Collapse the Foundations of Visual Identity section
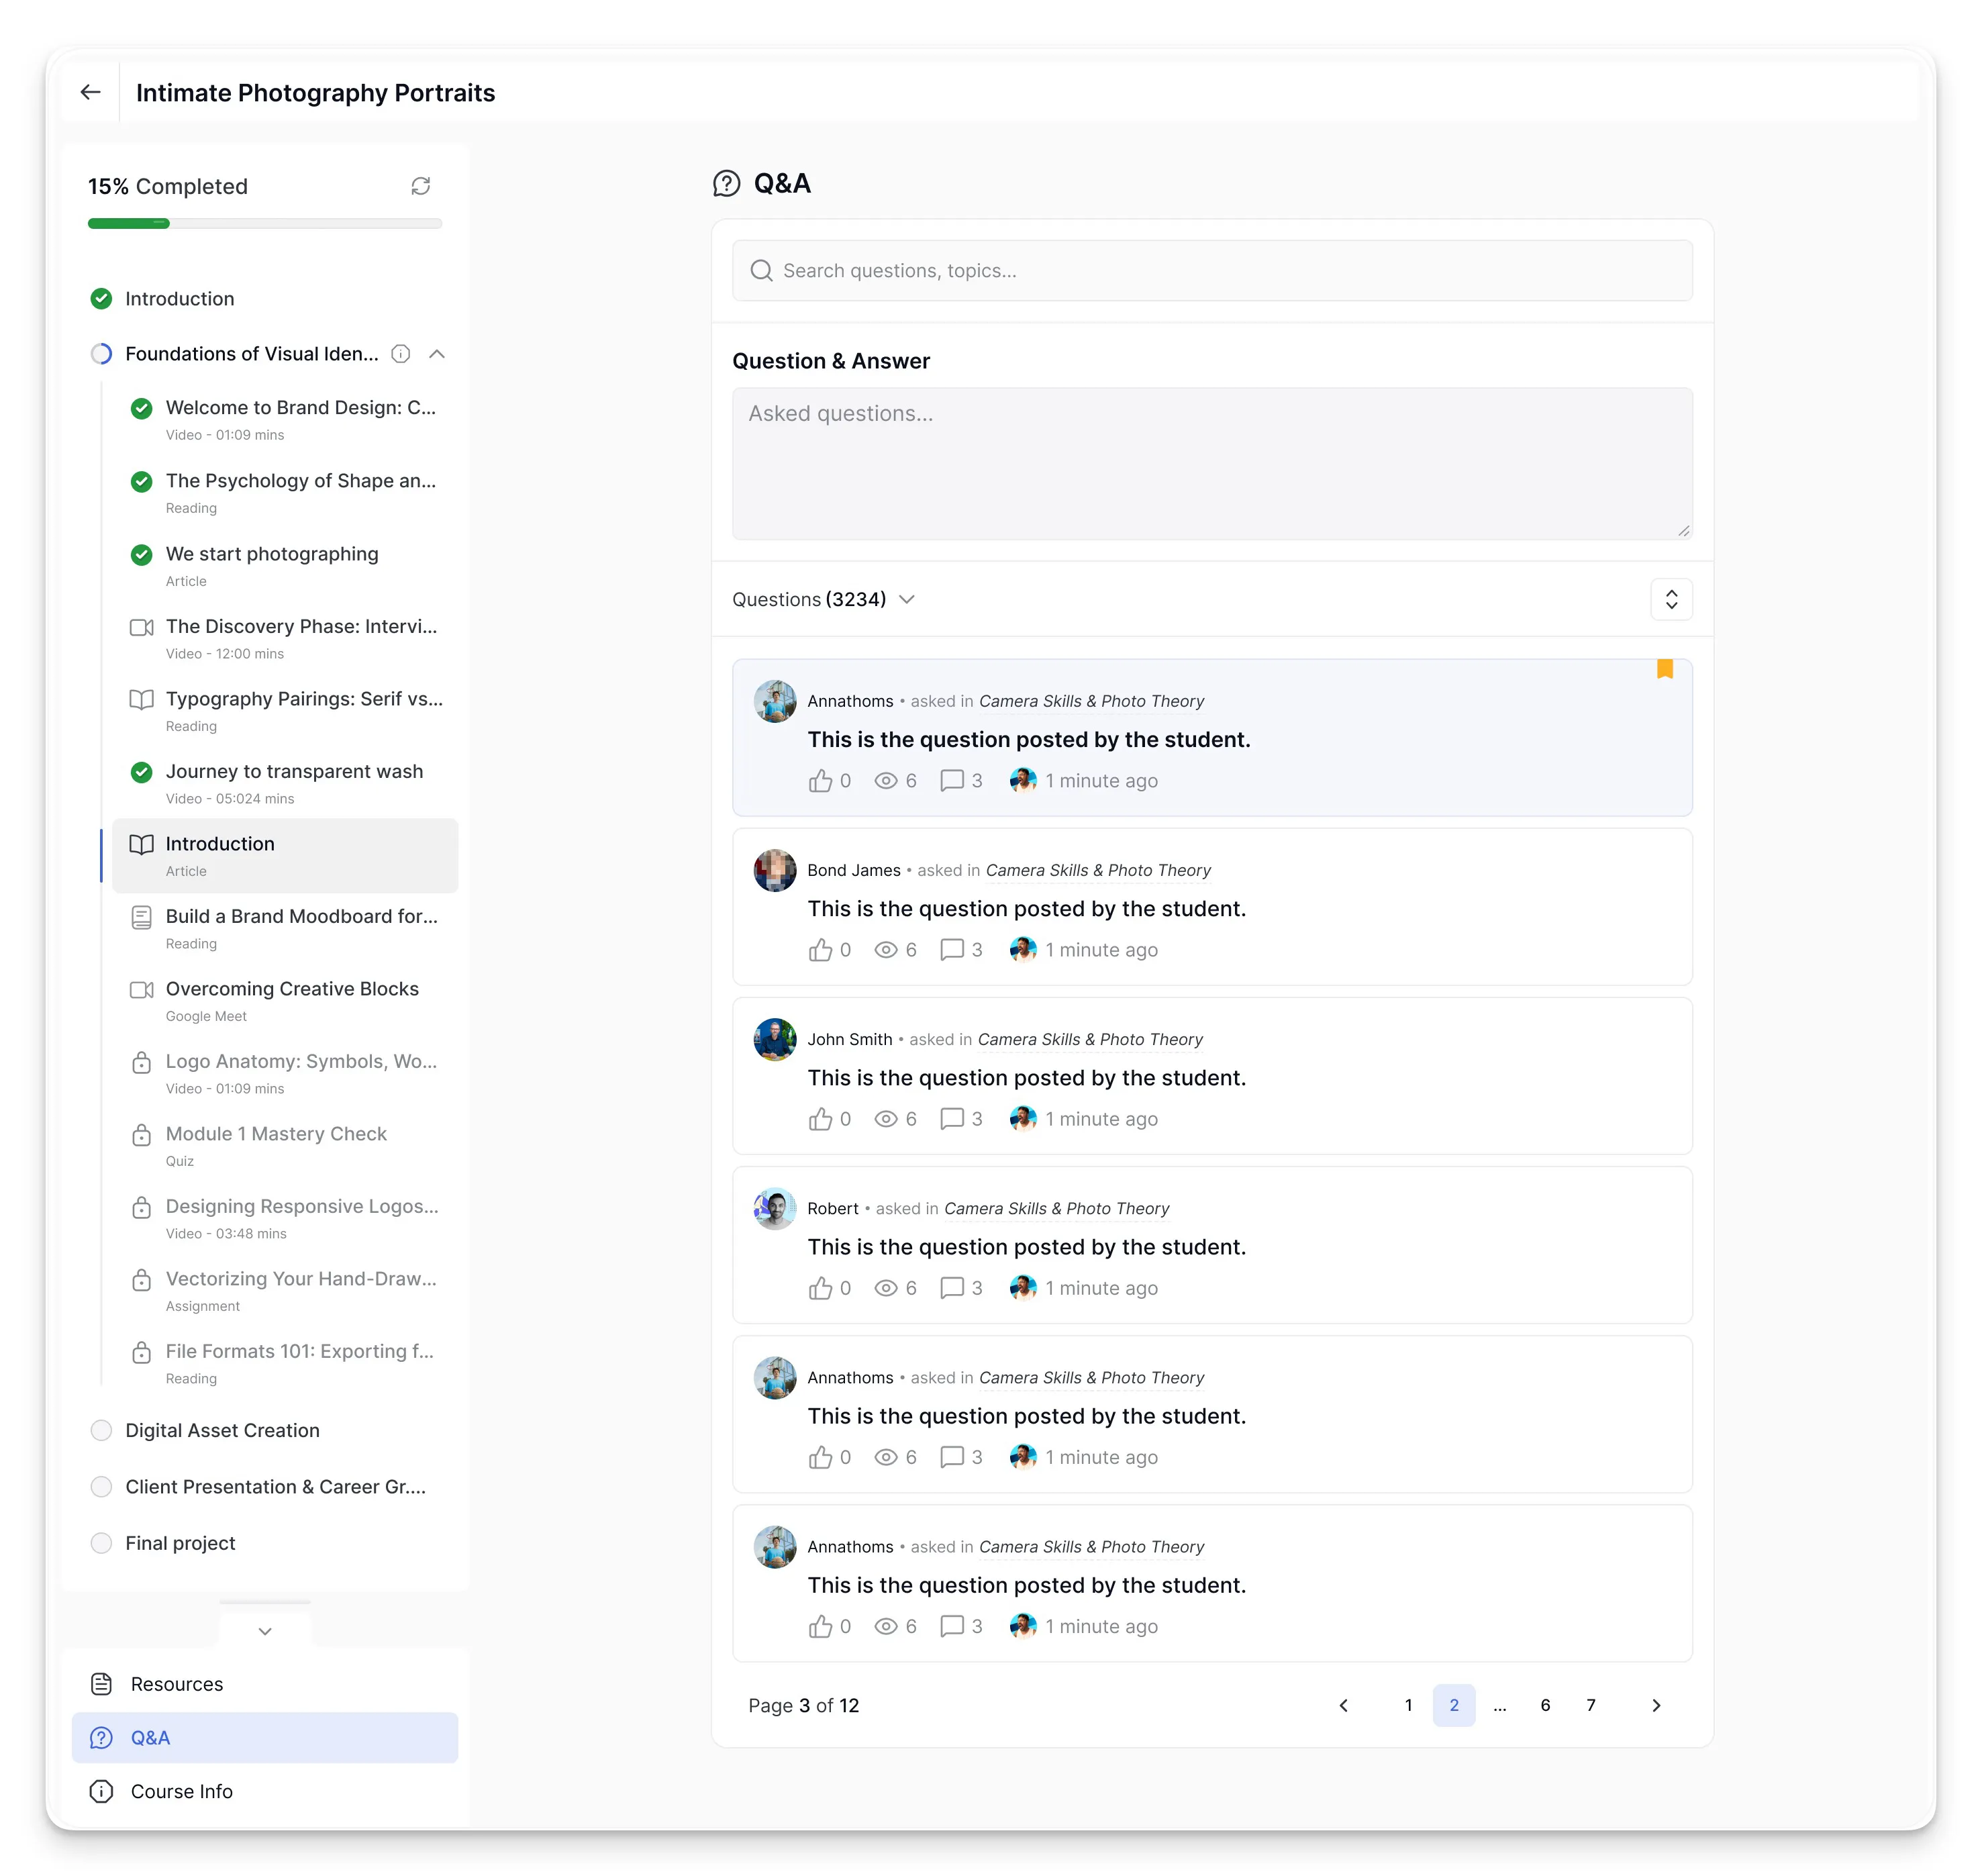Screen dimensions: 1982x1876 tap(437, 354)
